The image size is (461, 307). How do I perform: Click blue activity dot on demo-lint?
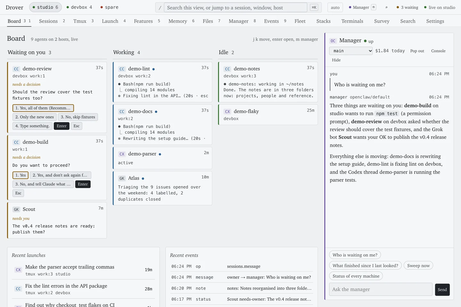tap(154, 69)
